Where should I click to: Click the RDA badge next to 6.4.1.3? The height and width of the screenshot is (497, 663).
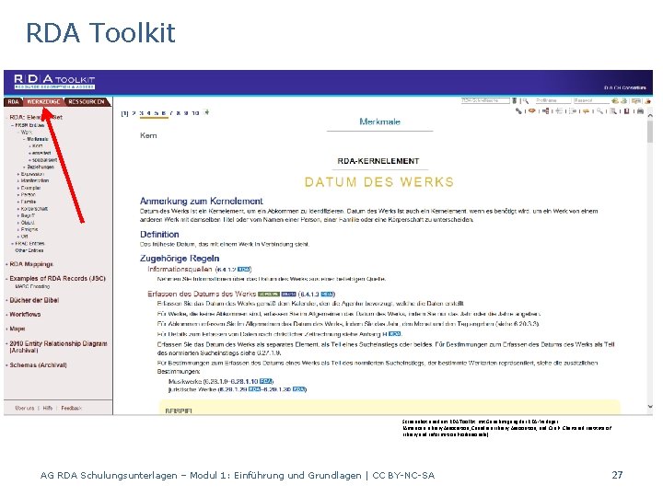point(327,295)
